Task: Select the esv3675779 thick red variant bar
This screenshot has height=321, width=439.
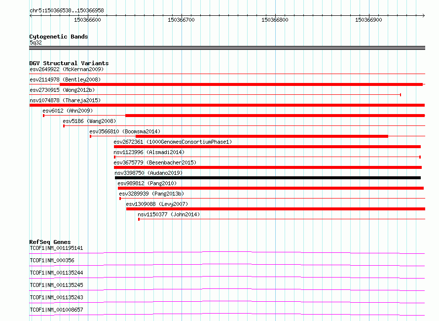Action: (268, 167)
